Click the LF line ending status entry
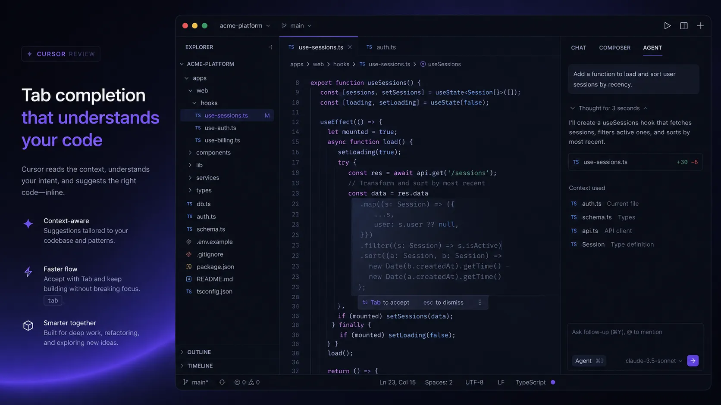 (501, 382)
